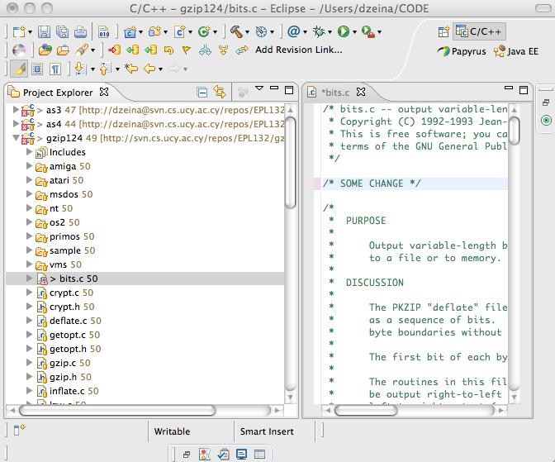Close the *bits.c editor tab
The image size is (555, 462).
point(361,92)
